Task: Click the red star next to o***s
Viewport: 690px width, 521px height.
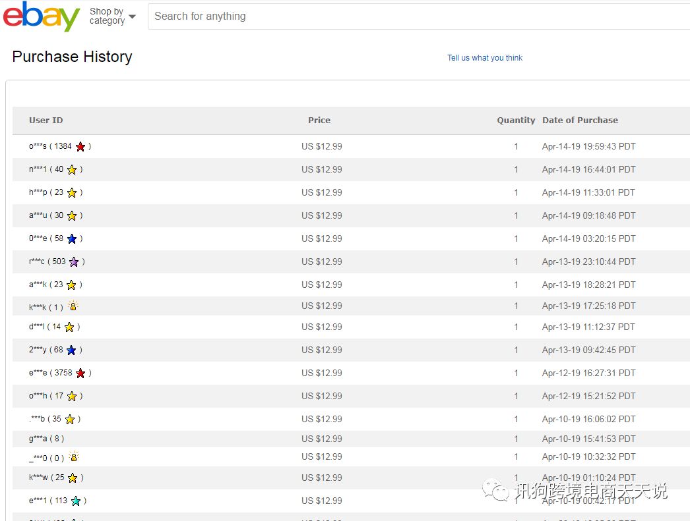Action: coord(80,147)
